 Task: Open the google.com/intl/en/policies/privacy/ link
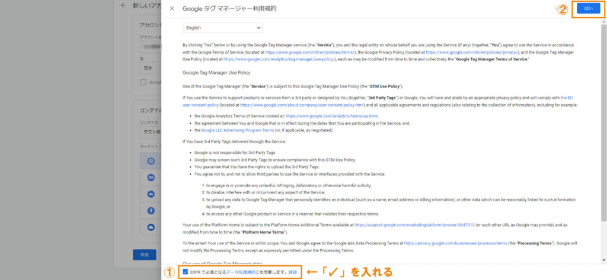(x=472, y=52)
